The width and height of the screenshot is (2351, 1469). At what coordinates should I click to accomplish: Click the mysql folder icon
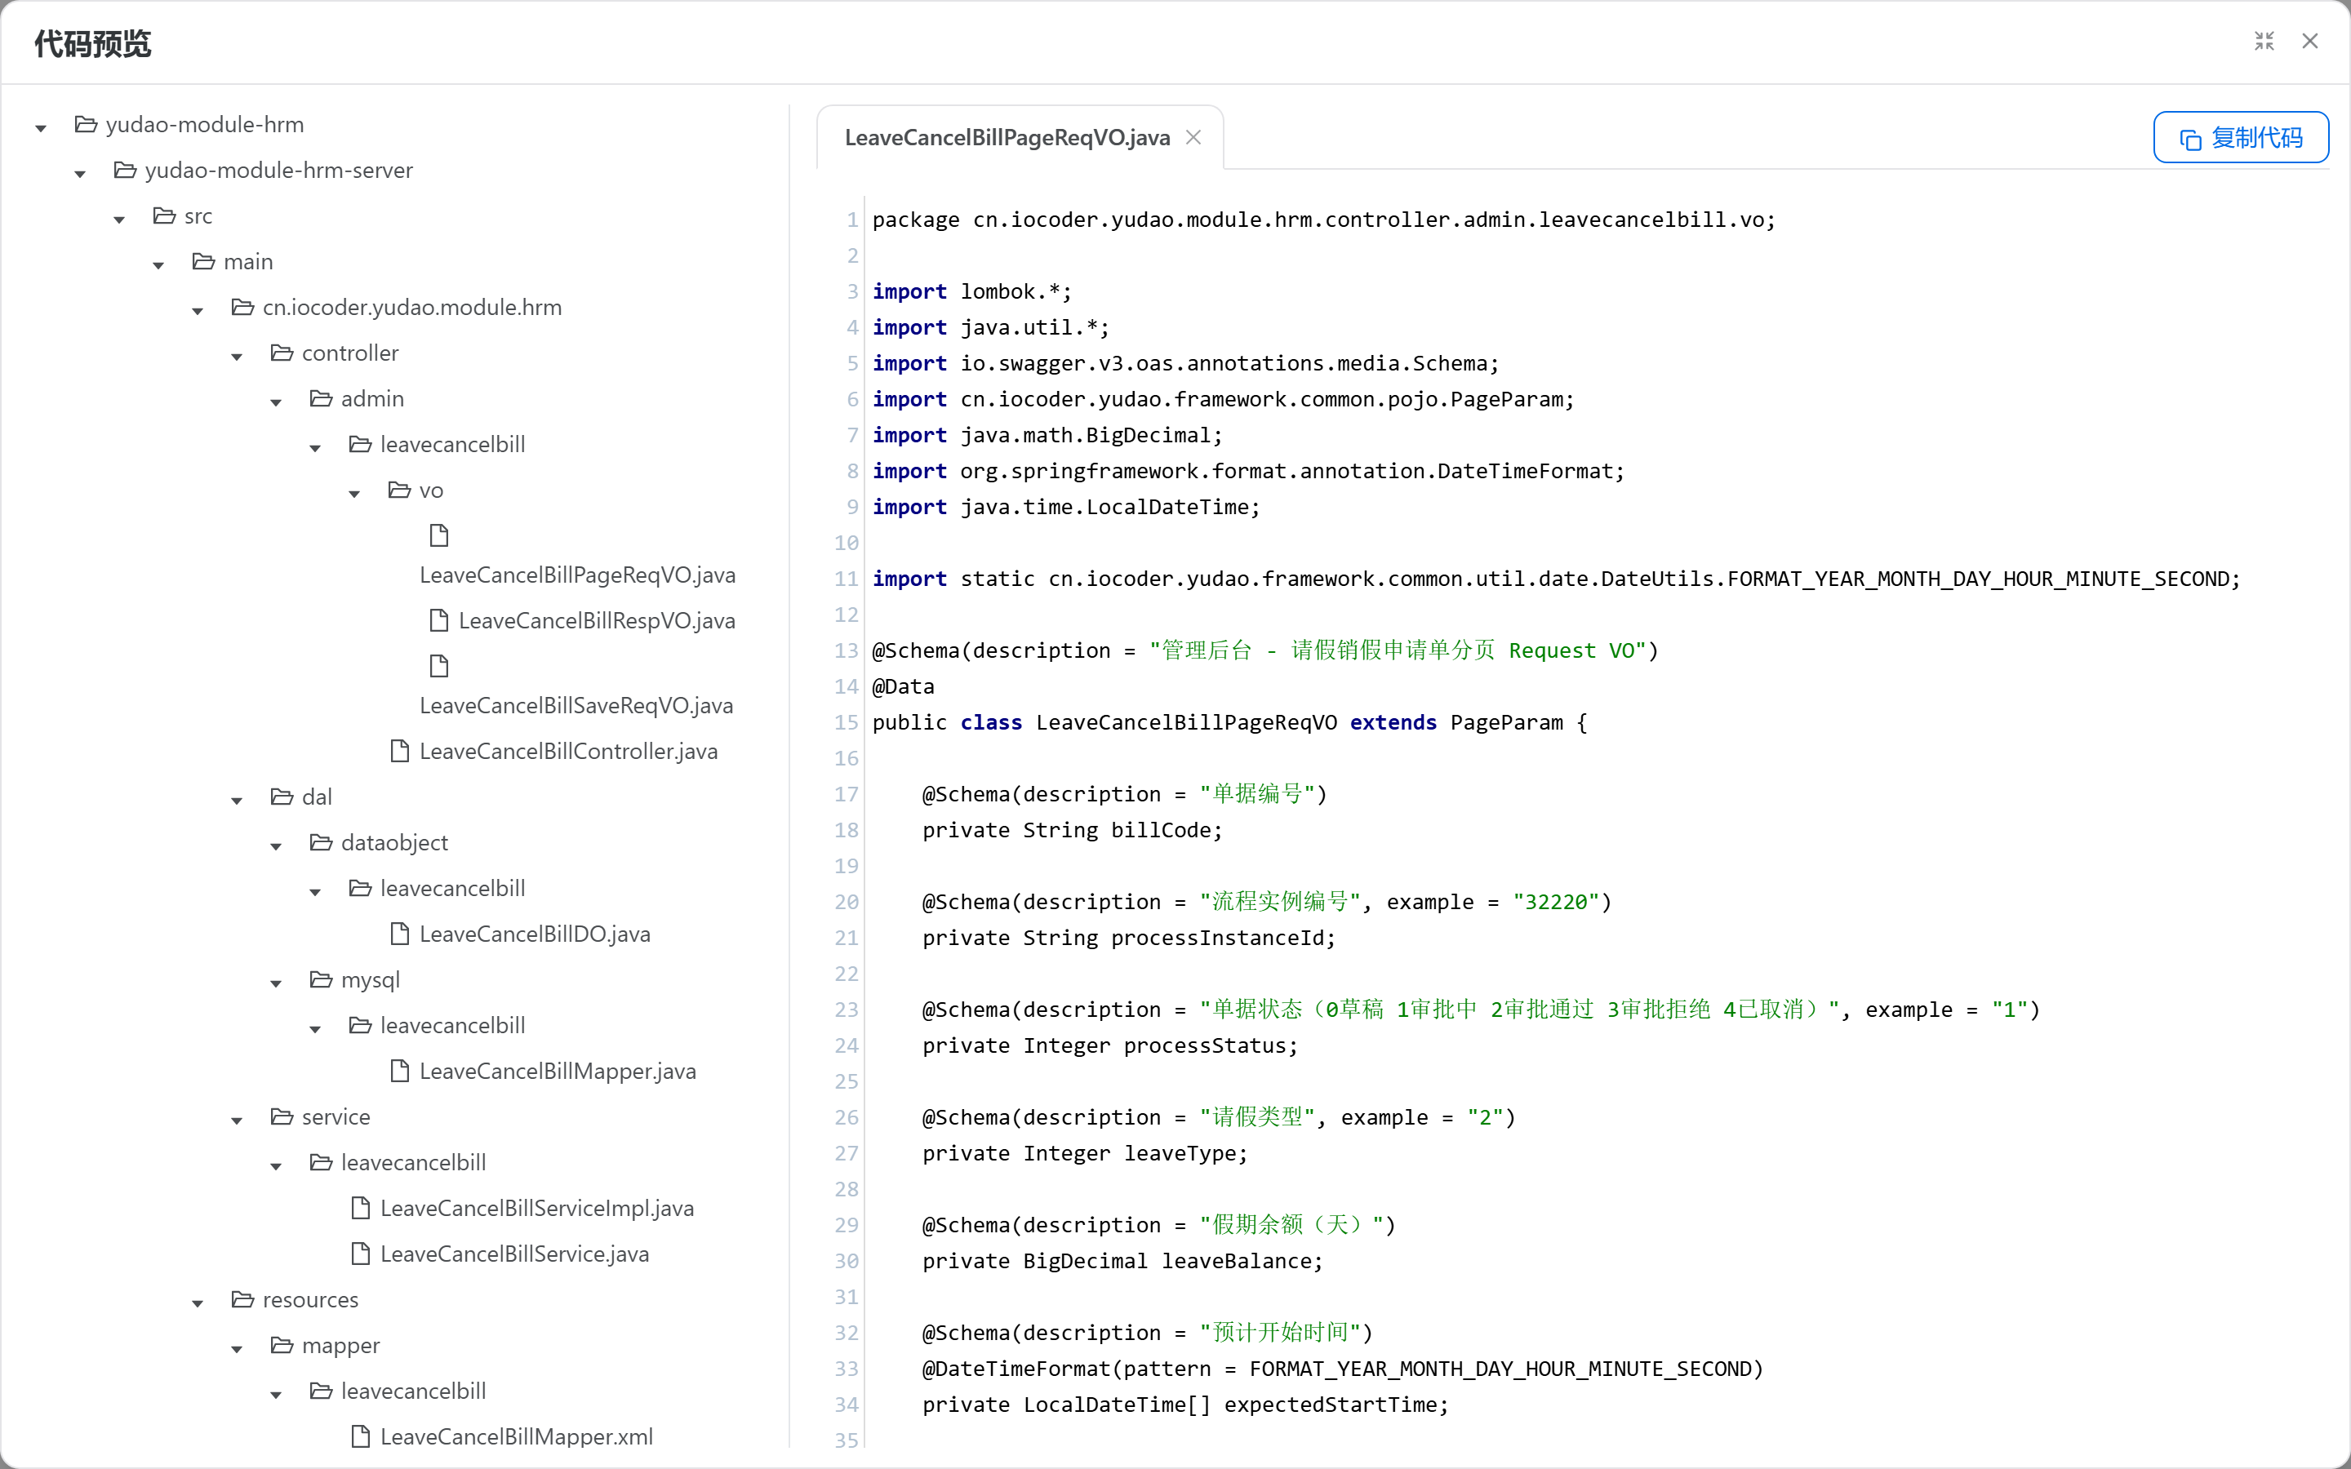tap(321, 979)
